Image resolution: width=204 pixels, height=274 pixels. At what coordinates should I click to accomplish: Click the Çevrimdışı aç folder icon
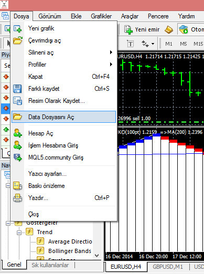point(18,40)
